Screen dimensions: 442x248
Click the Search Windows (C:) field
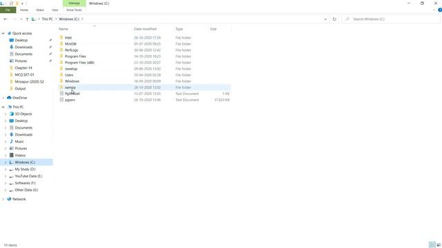click(x=391, y=19)
